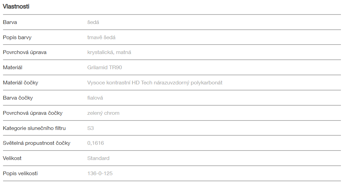The height and width of the screenshot is (188, 347).
Task: Click the Barva čočky label
Action: click(x=18, y=98)
